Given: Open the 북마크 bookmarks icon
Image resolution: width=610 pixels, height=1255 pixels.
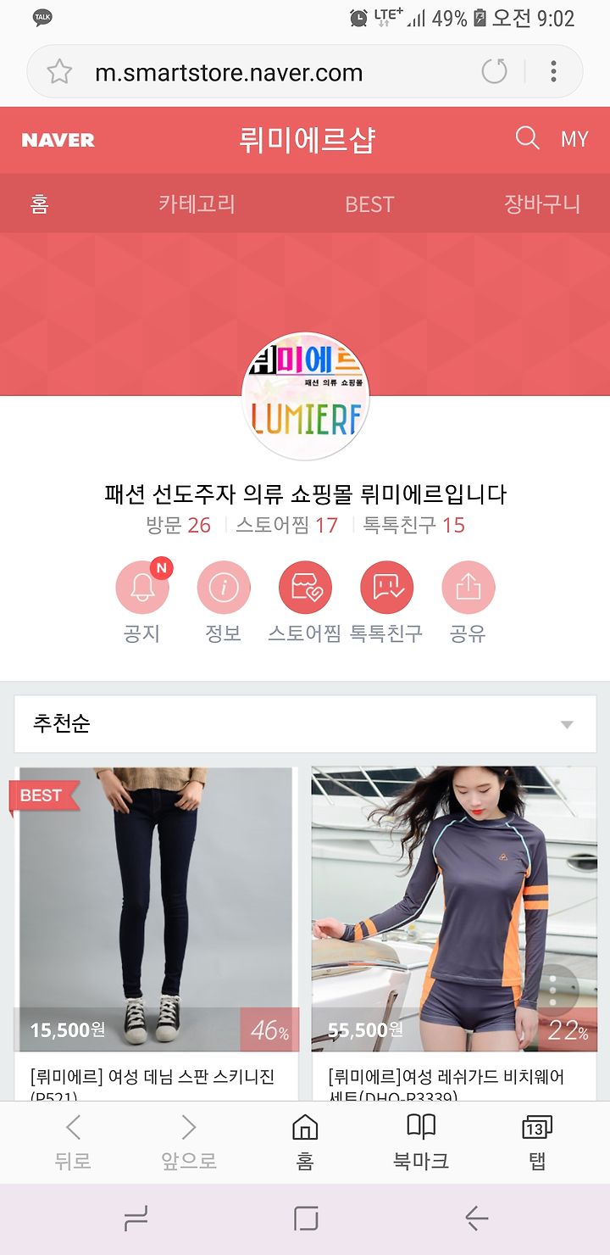Looking at the screenshot, I should [x=421, y=1142].
